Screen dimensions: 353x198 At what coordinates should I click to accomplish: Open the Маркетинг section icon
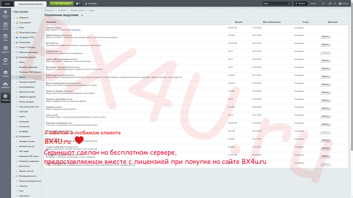click(x=6, y=49)
